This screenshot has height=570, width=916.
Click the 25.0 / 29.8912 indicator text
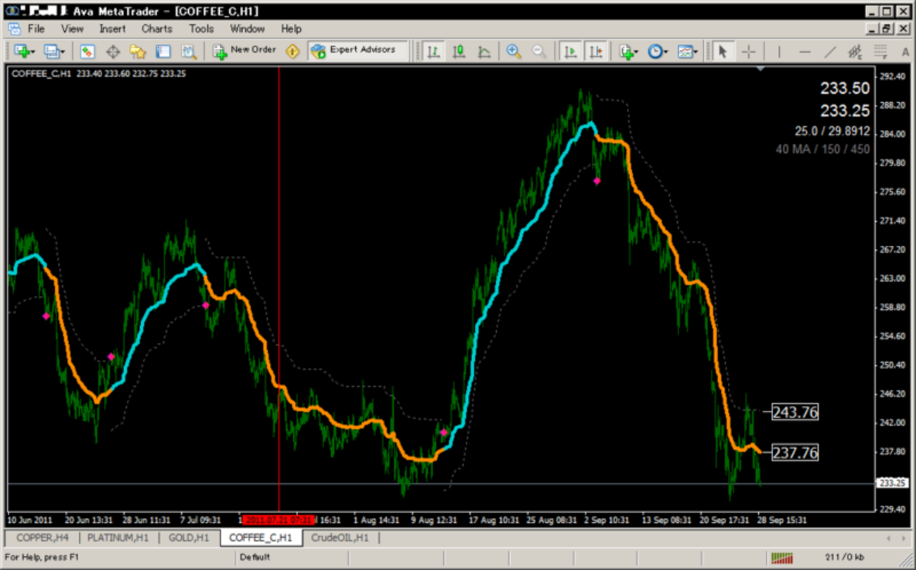click(x=832, y=132)
